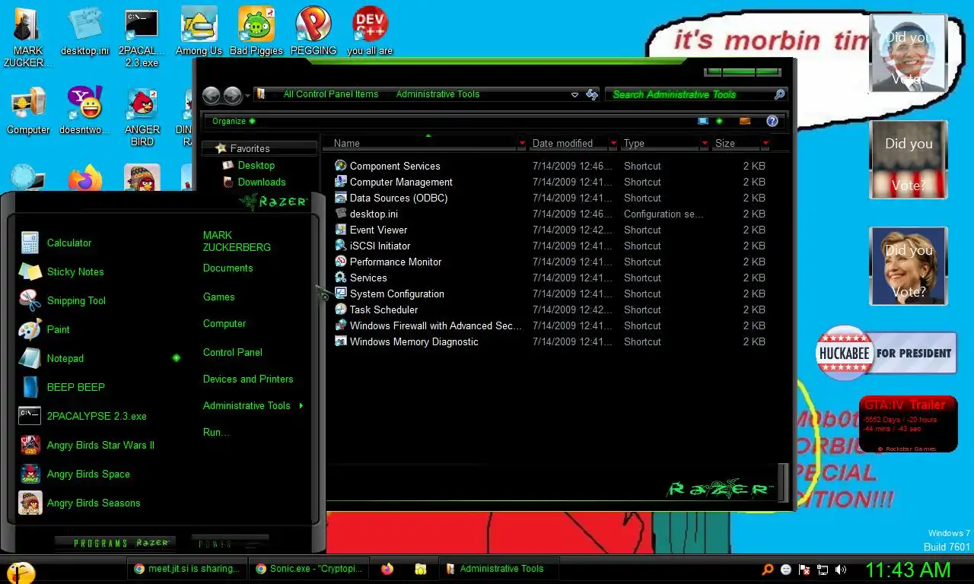Viewport: 974px width, 584px height.
Task: Open Type column filter dropdown
Action: coord(705,143)
